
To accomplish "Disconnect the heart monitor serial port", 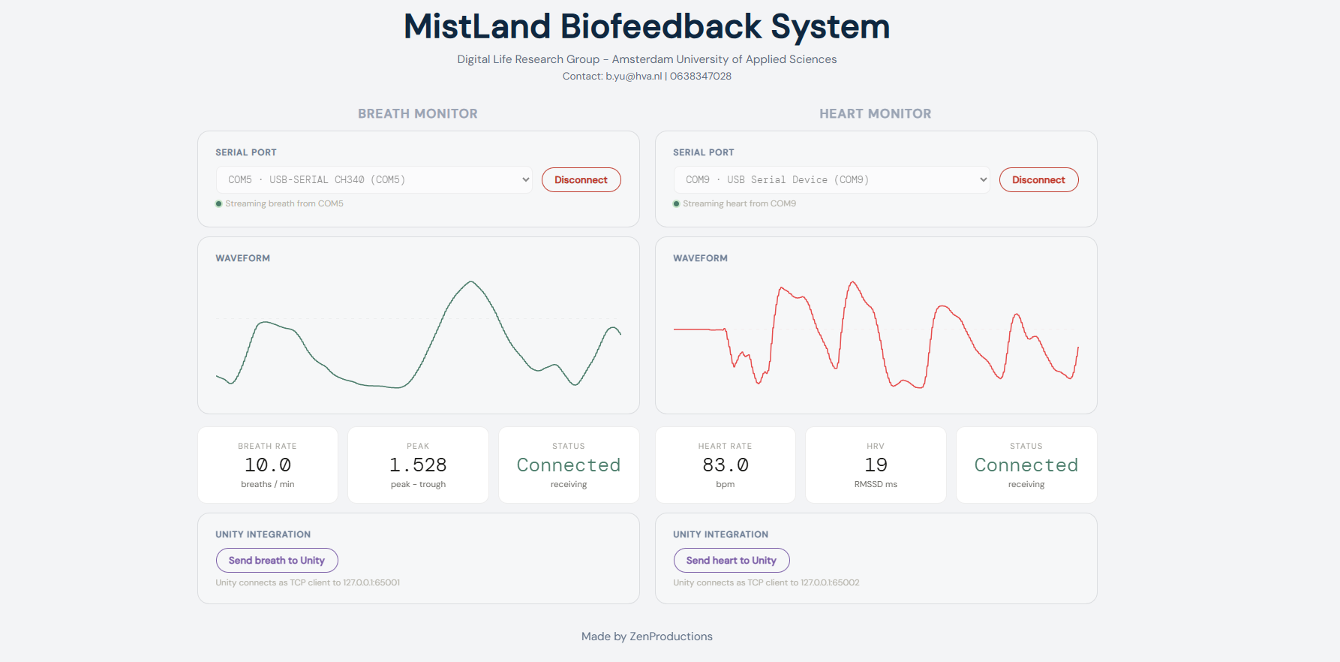I will click(1038, 180).
